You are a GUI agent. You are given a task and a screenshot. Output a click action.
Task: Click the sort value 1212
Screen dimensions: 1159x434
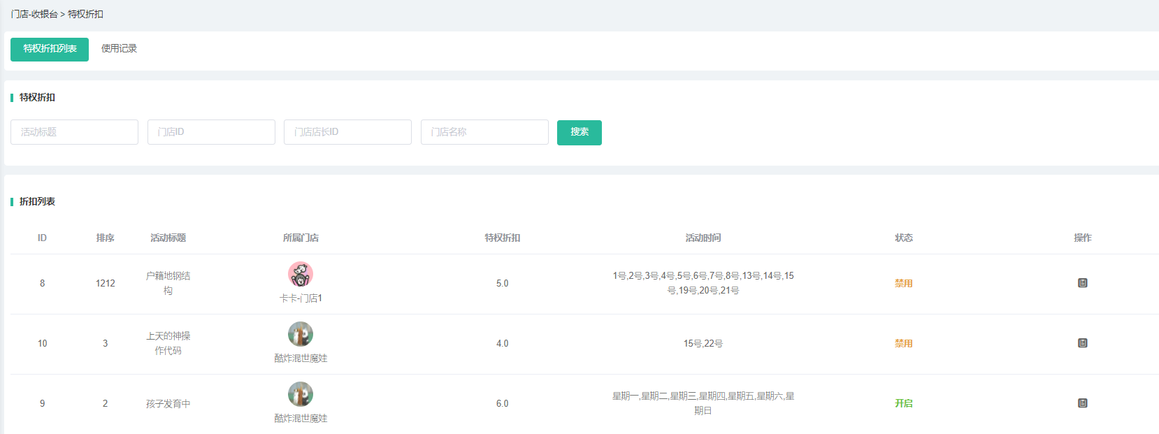(106, 283)
